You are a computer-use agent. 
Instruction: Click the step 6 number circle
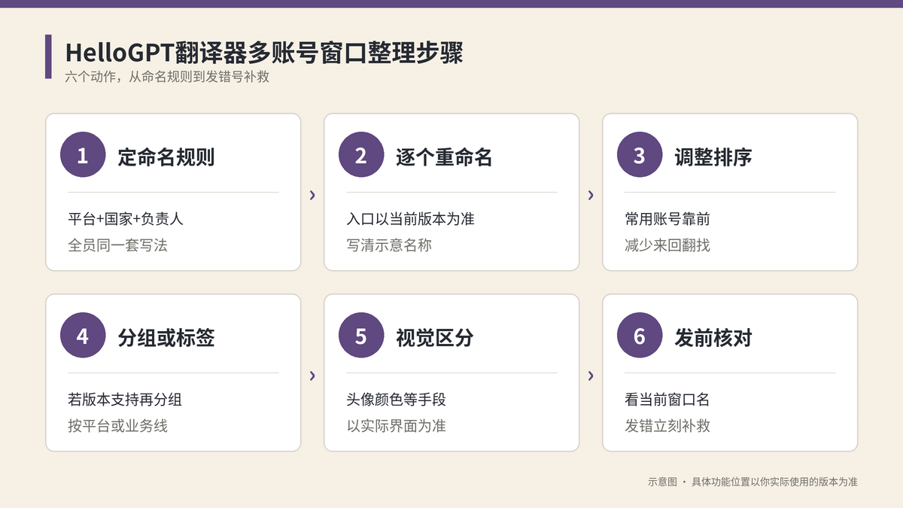pos(640,336)
